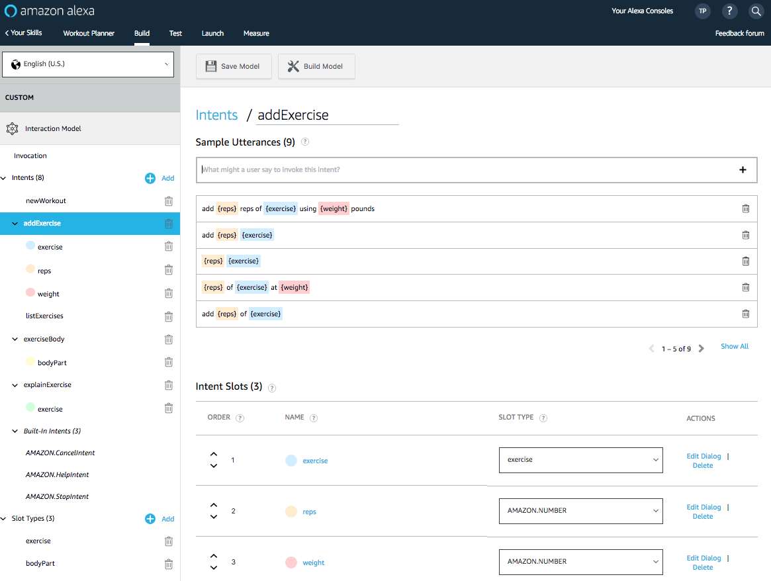
Task: Delete the '{reps} {exercise}' utterance
Action: click(745, 261)
